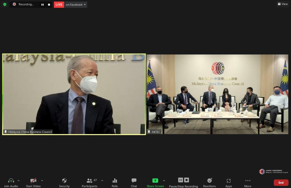Click Join Audio headphone button
The height and width of the screenshot is (188, 291).
11,181
